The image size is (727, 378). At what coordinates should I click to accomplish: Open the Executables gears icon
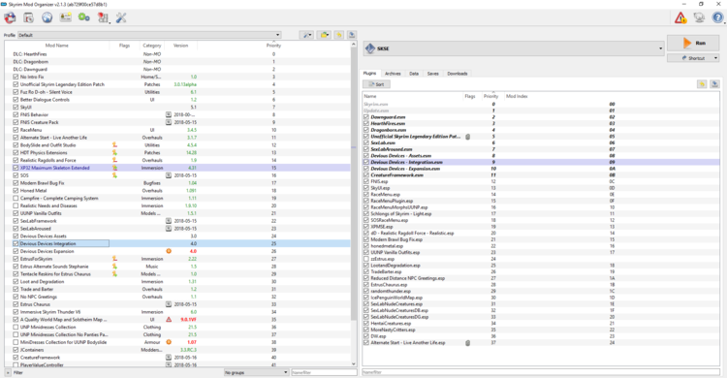(x=84, y=18)
